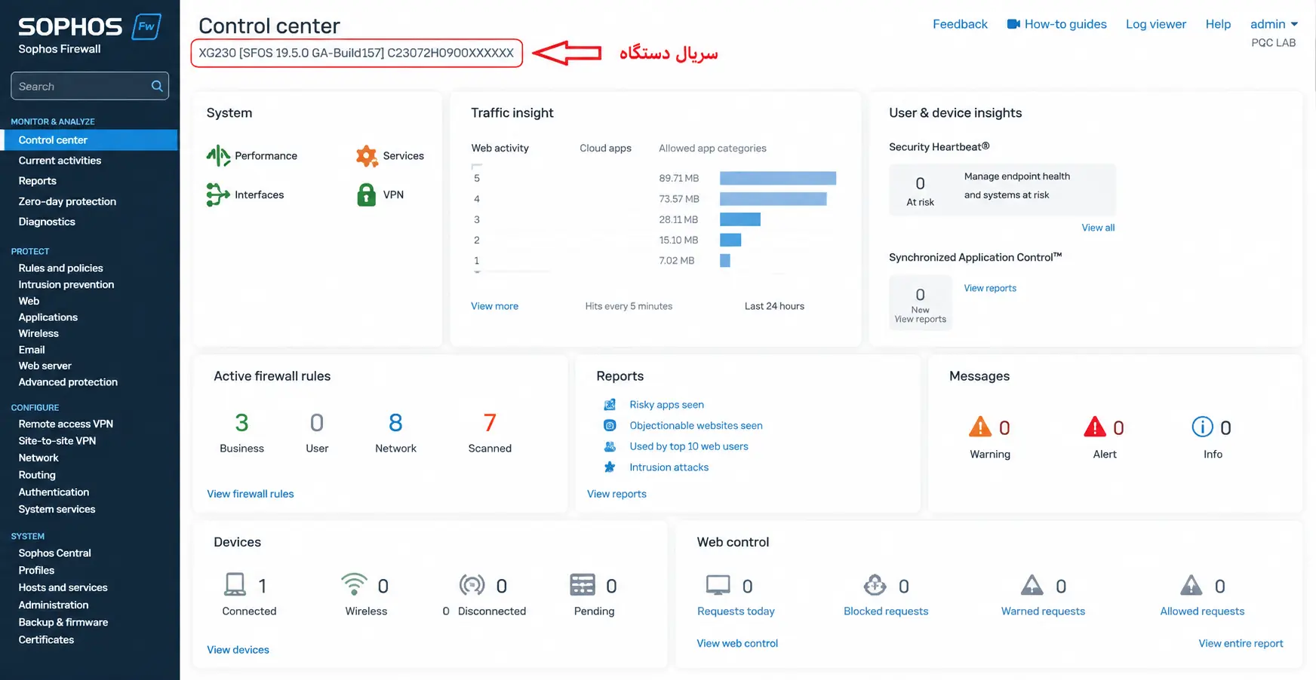Click the Requests today monitor icon
Image resolution: width=1316 pixels, height=680 pixels.
(x=718, y=585)
